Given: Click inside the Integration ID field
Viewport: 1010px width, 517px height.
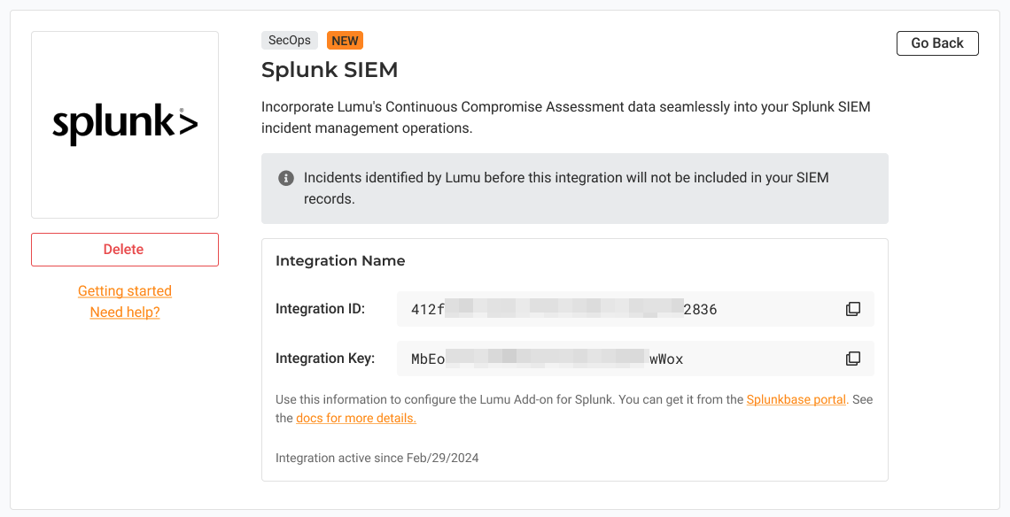Looking at the screenshot, I should coord(611,309).
